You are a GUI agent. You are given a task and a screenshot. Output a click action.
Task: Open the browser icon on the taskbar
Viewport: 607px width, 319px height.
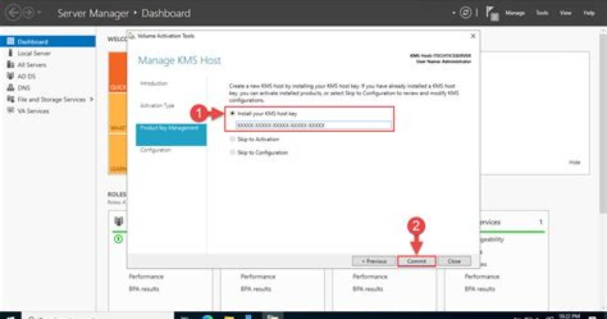pyautogui.click(x=208, y=317)
